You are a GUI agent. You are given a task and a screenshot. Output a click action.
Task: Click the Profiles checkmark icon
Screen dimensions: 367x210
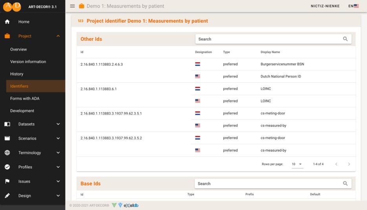(x=7, y=167)
